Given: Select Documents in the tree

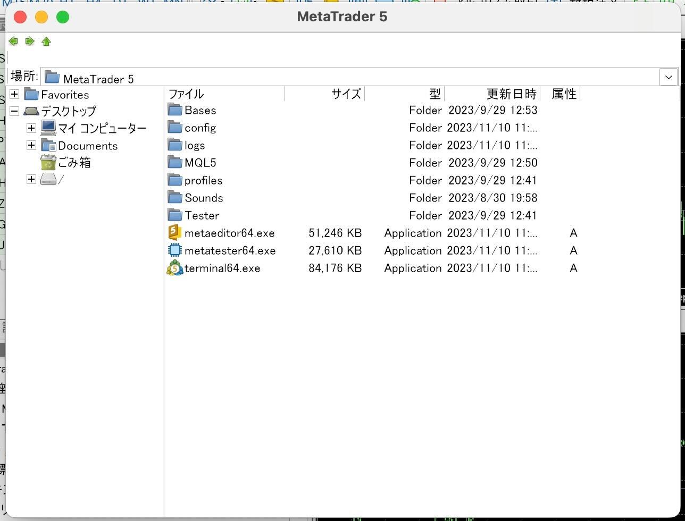Looking at the screenshot, I should [x=88, y=146].
